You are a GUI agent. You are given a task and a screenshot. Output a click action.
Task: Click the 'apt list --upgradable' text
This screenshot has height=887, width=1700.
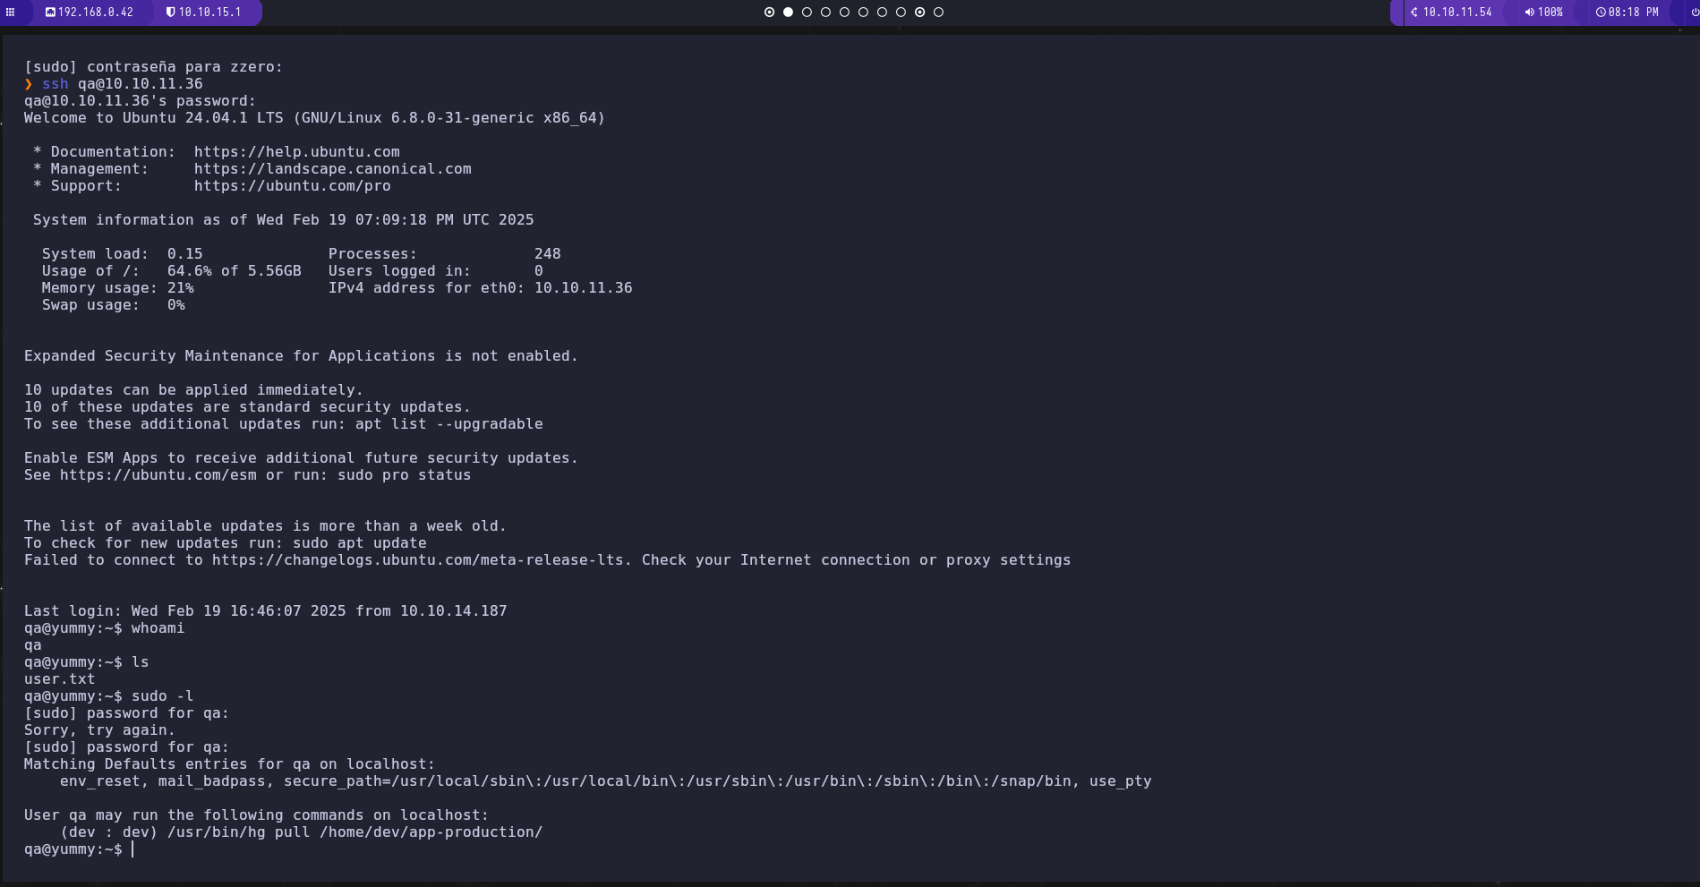tap(449, 424)
